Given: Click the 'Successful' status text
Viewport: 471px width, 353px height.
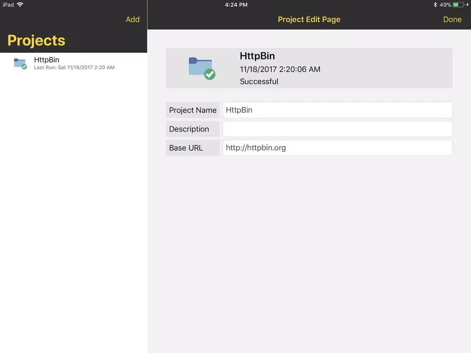Looking at the screenshot, I should tap(259, 82).
